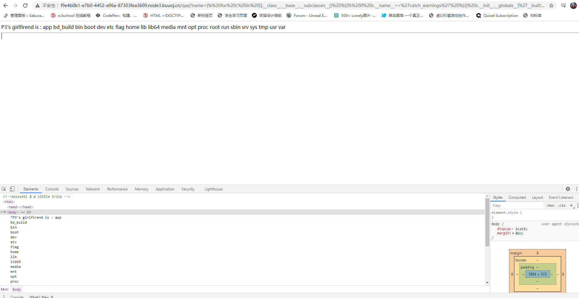This screenshot has height=298, width=579.
Task: Click the browser back arrow
Action: (x=6, y=6)
